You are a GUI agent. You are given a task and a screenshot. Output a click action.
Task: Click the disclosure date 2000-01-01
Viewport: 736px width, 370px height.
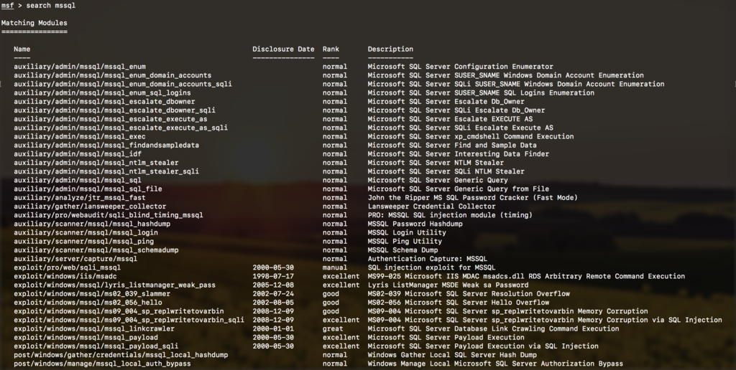273,329
